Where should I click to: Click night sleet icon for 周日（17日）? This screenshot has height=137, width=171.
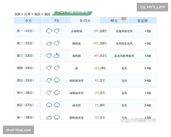57,105
